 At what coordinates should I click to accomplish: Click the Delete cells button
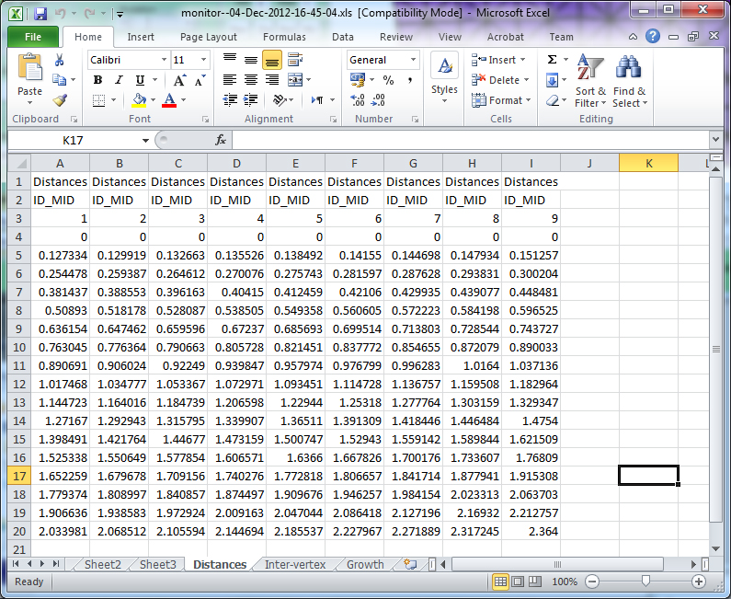[x=497, y=80]
